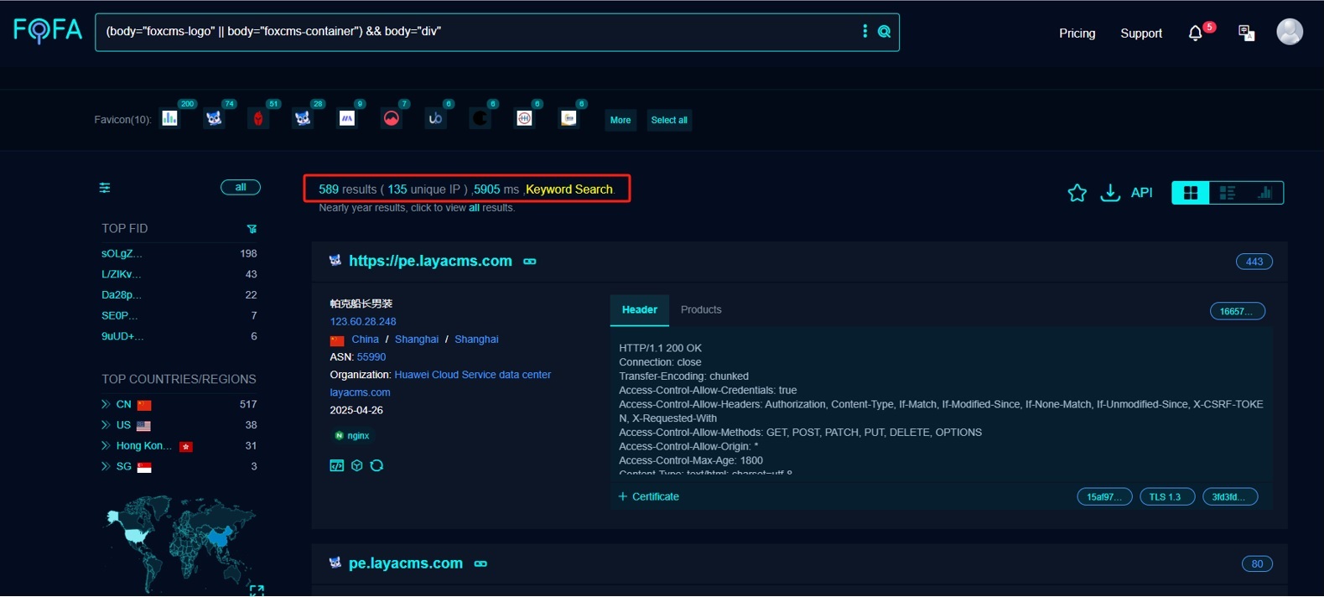Open the https://pe.layacms.com result link
1324x597 pixels.
pos(430,261)
